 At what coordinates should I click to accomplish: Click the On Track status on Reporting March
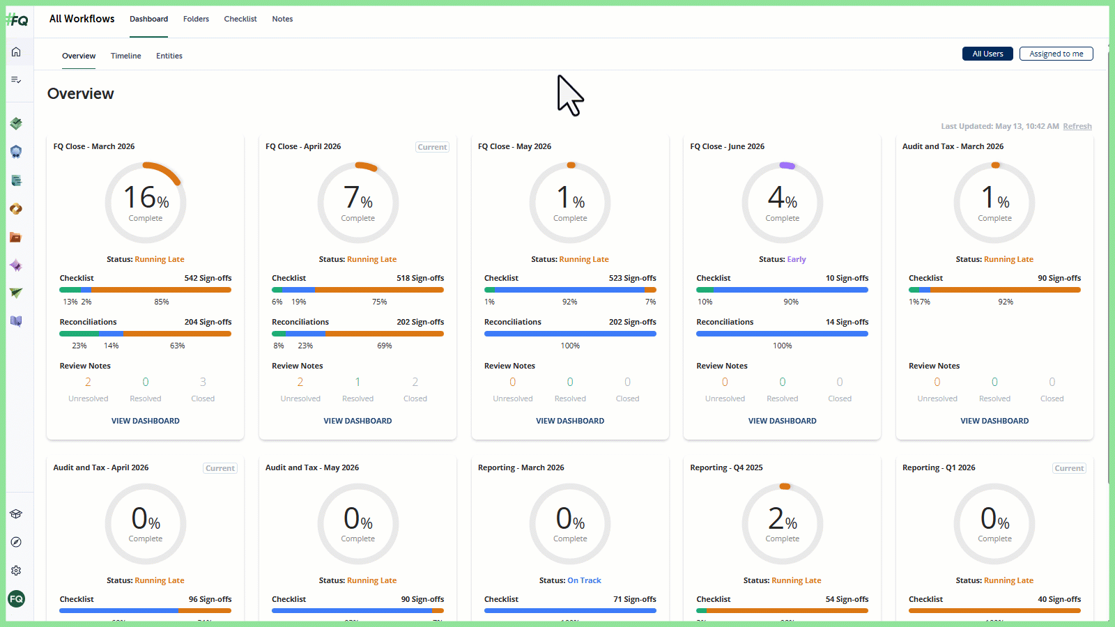[x=584, y=580]
